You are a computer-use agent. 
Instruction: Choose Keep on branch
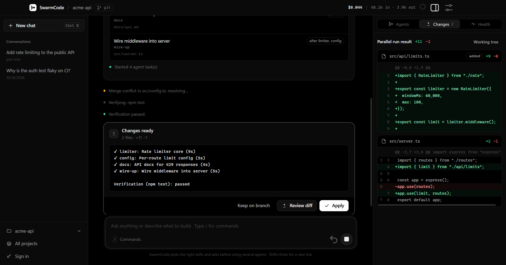tap(254, 206)
